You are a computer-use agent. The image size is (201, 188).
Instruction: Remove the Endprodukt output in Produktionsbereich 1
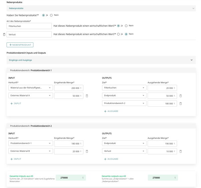point(181,96)
